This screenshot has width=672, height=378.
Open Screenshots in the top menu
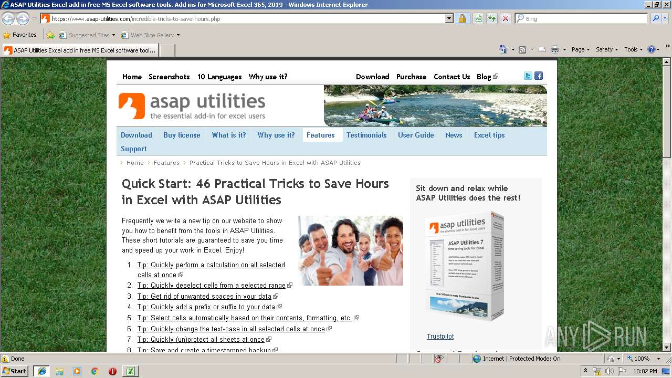[x=169, y=77]
